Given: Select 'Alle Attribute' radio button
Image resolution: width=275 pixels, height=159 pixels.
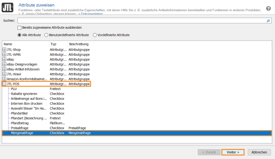Looking at the screenshot, I should (x=19, y=35).
